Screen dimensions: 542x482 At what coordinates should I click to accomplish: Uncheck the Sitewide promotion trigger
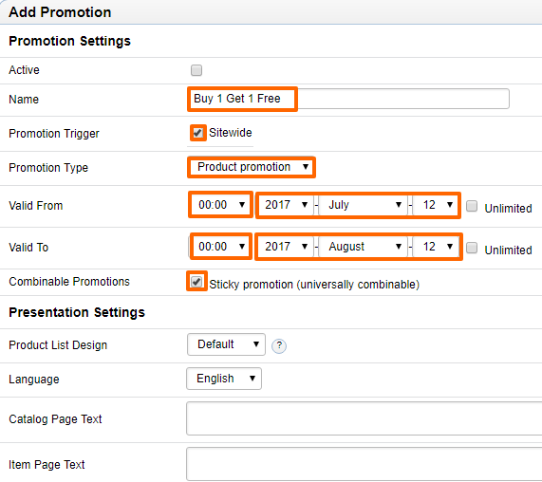tap(197, 133)
